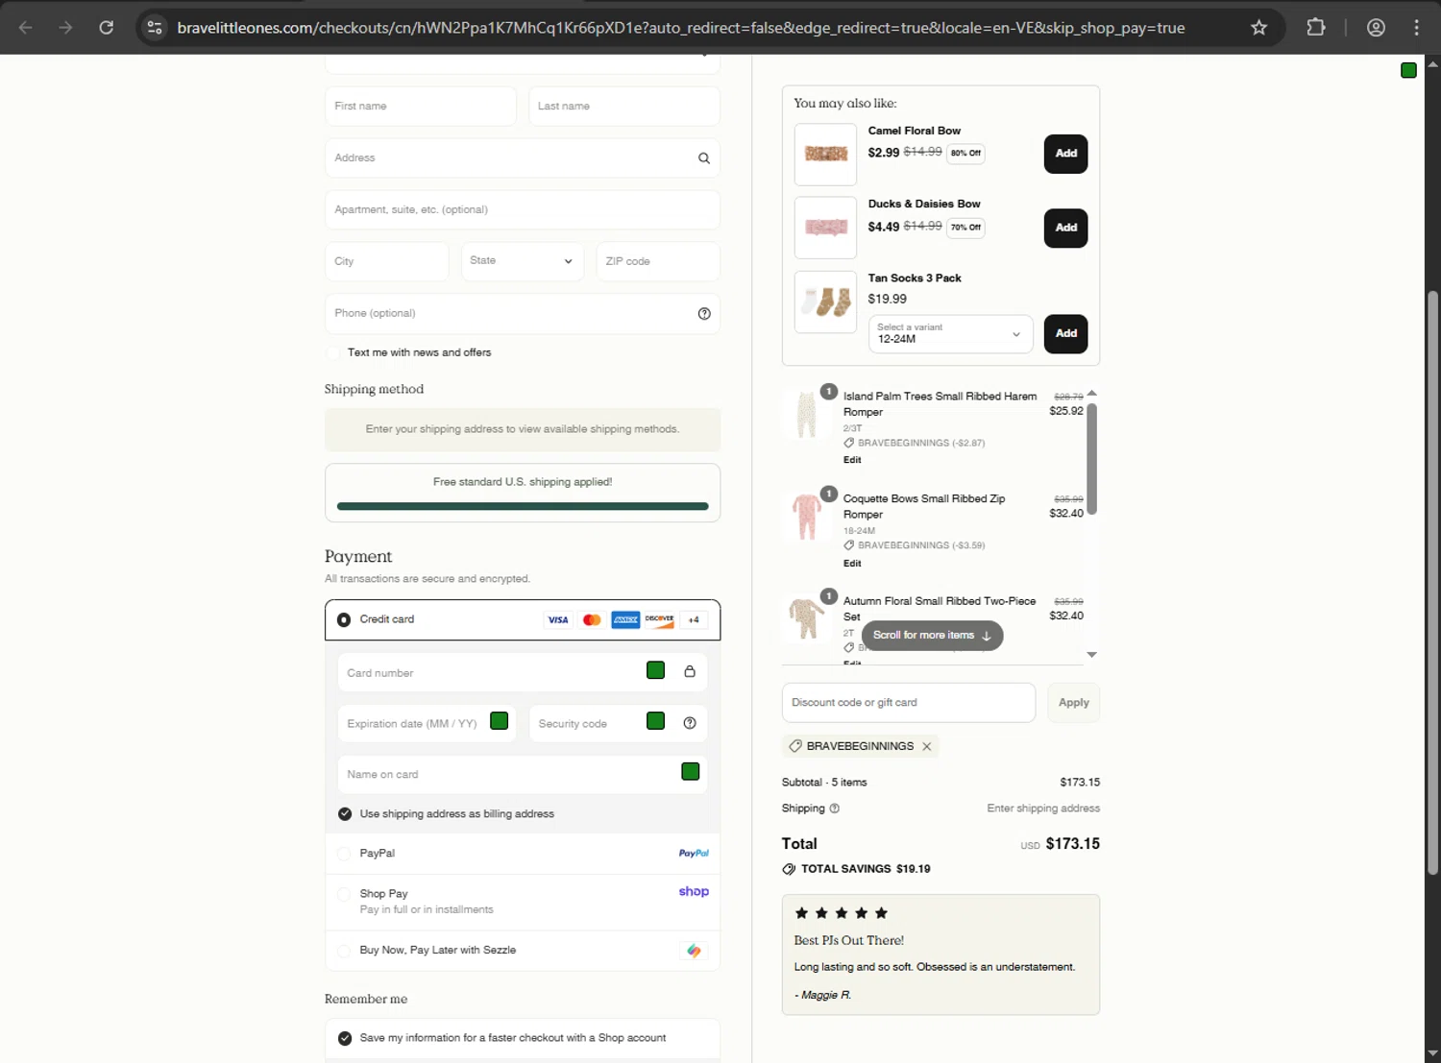Add Camel Floral Bow to order
The height and width of the screenshot is (1063, 1441).
tap(1065, 154)
